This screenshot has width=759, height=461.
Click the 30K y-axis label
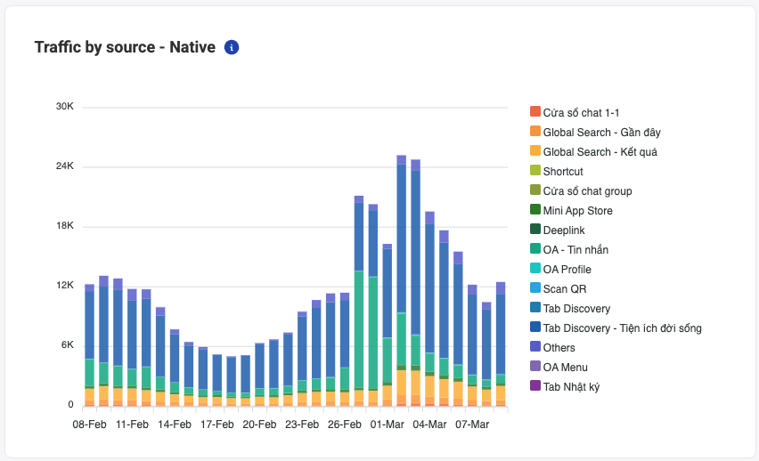pos(65,107)
